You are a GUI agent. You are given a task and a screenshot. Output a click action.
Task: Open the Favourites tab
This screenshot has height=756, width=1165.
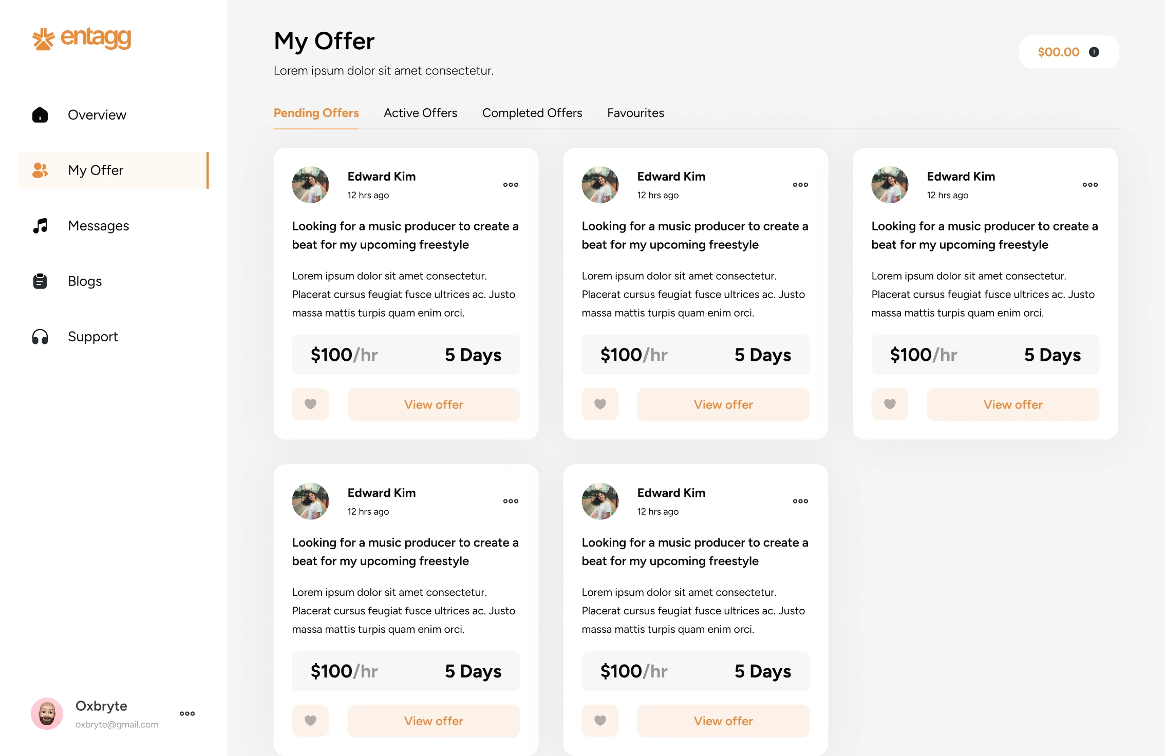(x=635, y=113)
